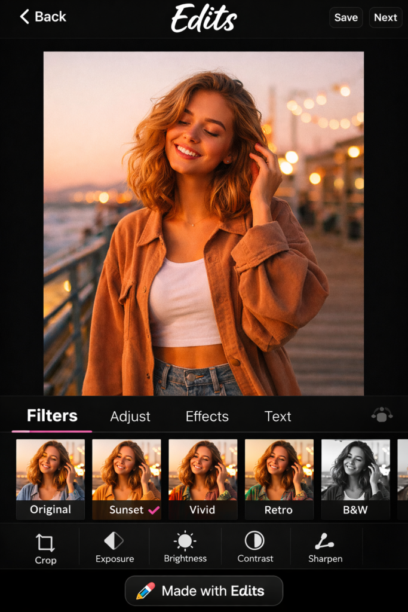Deselect the checked Sunset filter
Screen dimensions: 408x612
click(126, 478)
